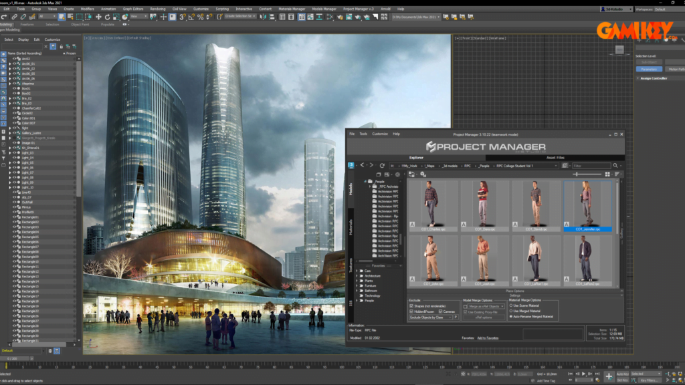
Task: Open Select by Name dialog
Action: pyautogui.click(x=70, y=17)
